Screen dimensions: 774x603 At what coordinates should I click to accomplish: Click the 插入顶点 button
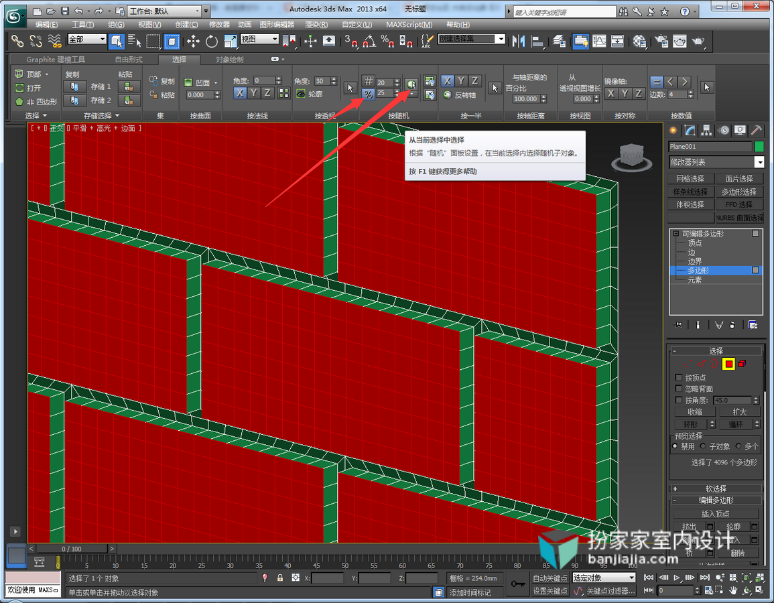(716, 514)
